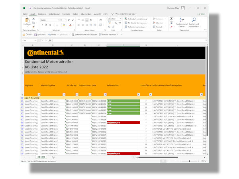This screenshot has height=179, width=239.
Task: Open the Standard number format dropdown
Action: click(120, 19)
